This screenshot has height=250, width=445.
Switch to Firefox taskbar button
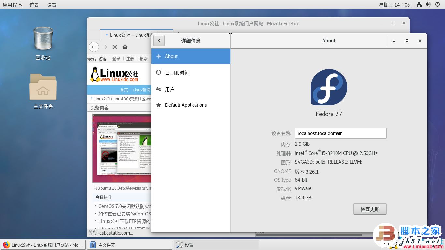point(43,245)
